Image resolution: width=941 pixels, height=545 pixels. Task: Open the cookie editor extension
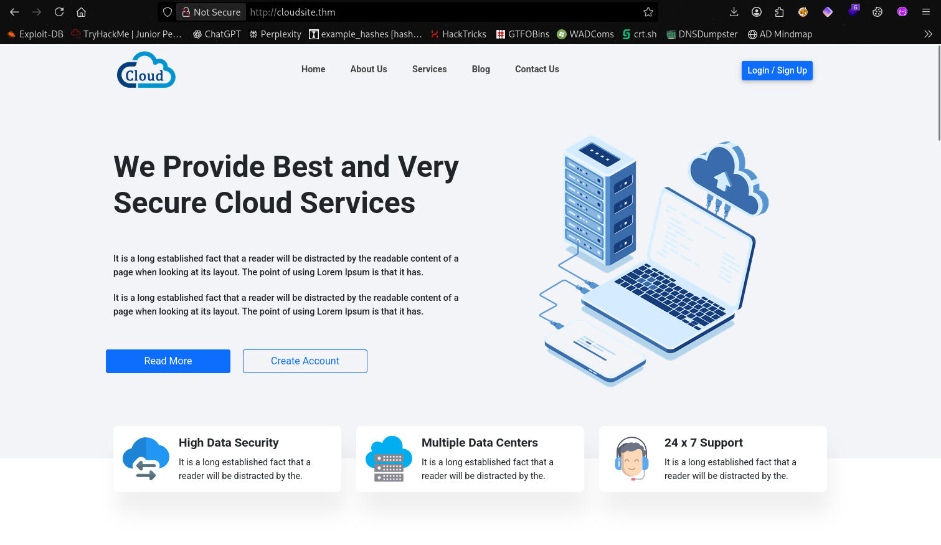pos(877,12)
